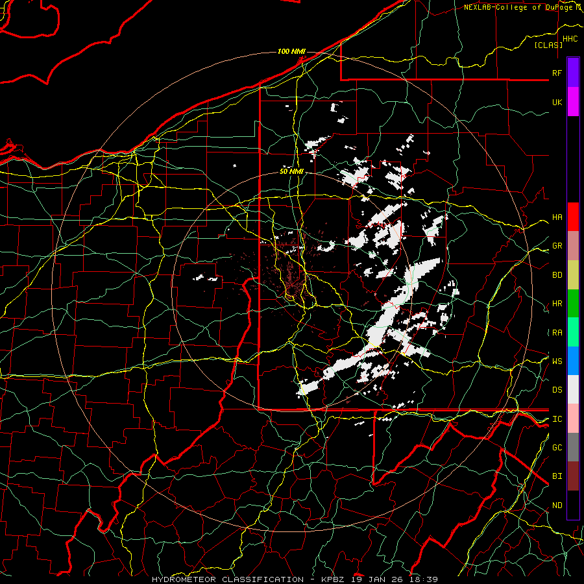Click the GR legend label
Viewport: 584px width, 584px height.
click(x=557, y=246)
